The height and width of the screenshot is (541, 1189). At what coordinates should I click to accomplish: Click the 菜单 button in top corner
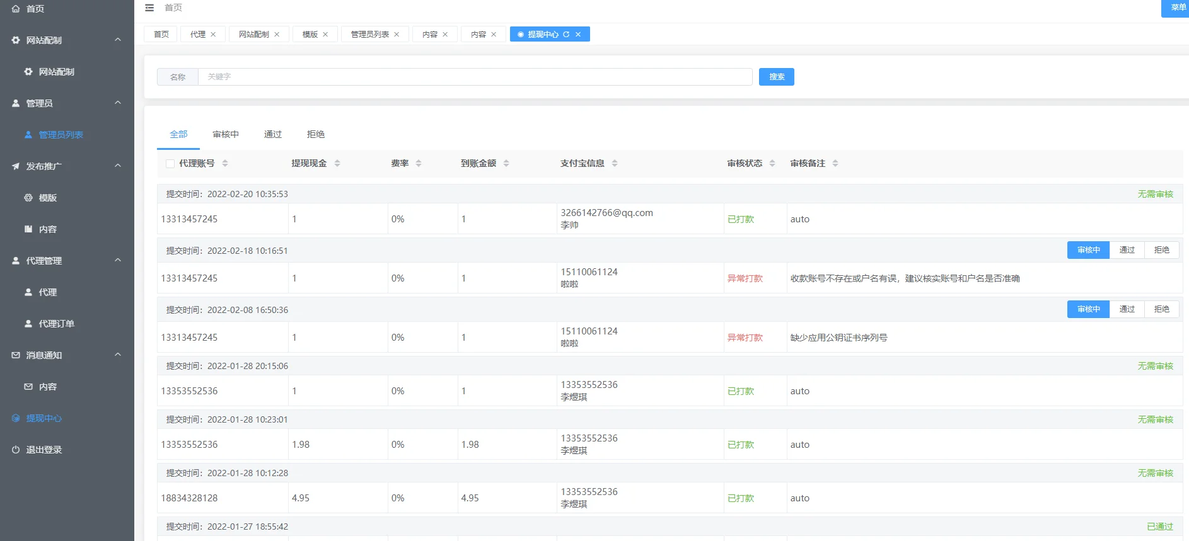click(1176, 8)
